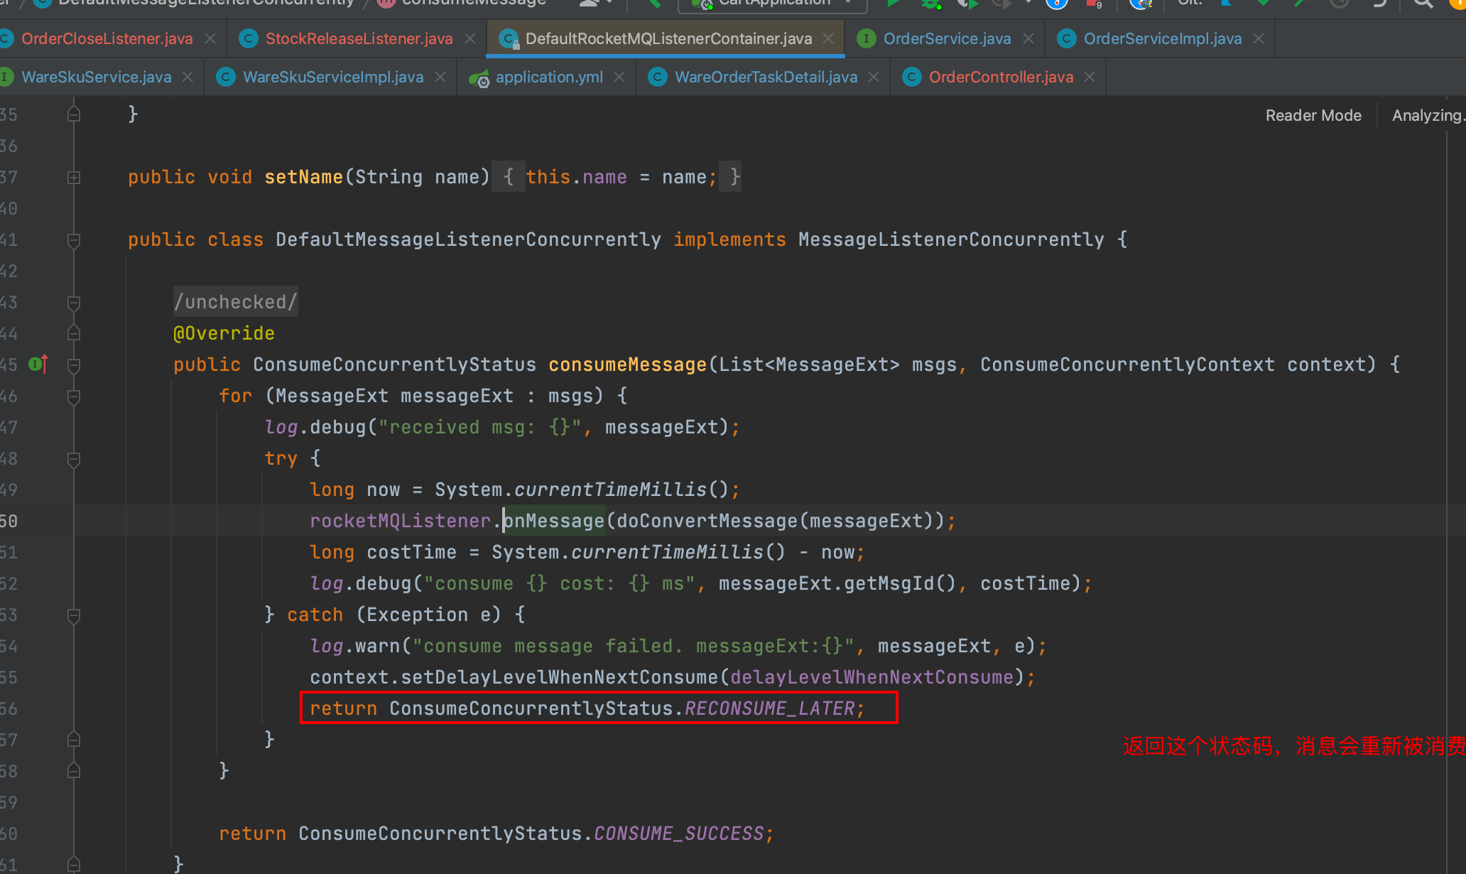The image size is (1466, 874).
Task: Collapse the consumeMessage method fold marker
Action: [x=74, y=365]
